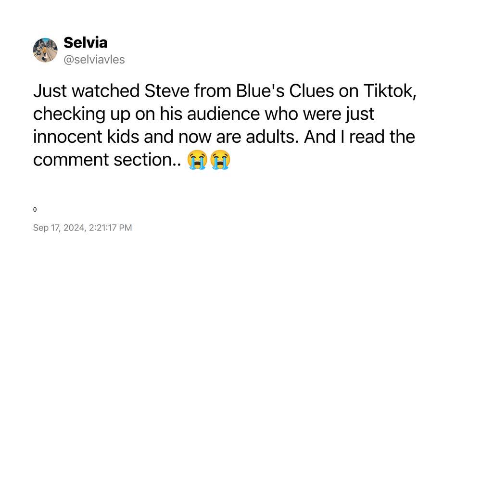This screenshot has width=481, height=481.
Task: Click the phrase 'comment section..'
Action: point(107,160)
